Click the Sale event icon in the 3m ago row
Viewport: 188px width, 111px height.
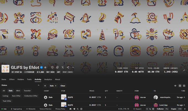[x=46, y=97]
